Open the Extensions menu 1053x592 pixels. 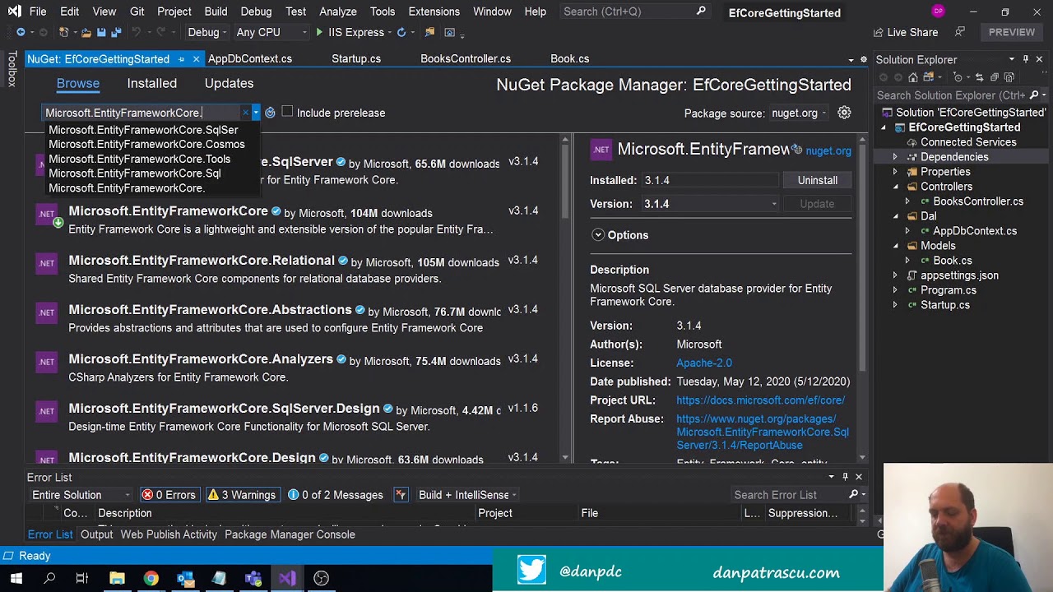pyautogui.click(x=434, y=12)
